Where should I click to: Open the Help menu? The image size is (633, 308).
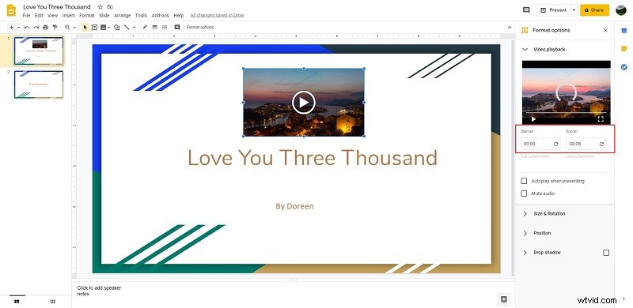click(x=179, y=15)
